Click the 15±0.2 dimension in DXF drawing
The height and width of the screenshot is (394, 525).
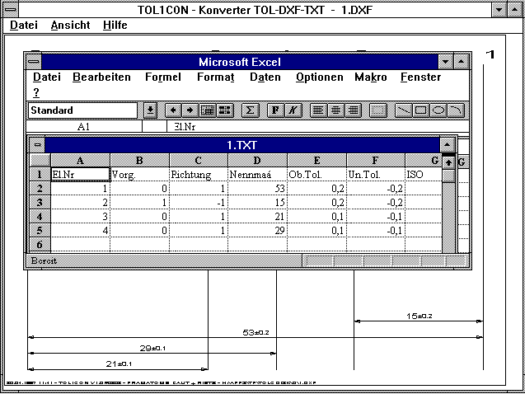pos(420,316)
